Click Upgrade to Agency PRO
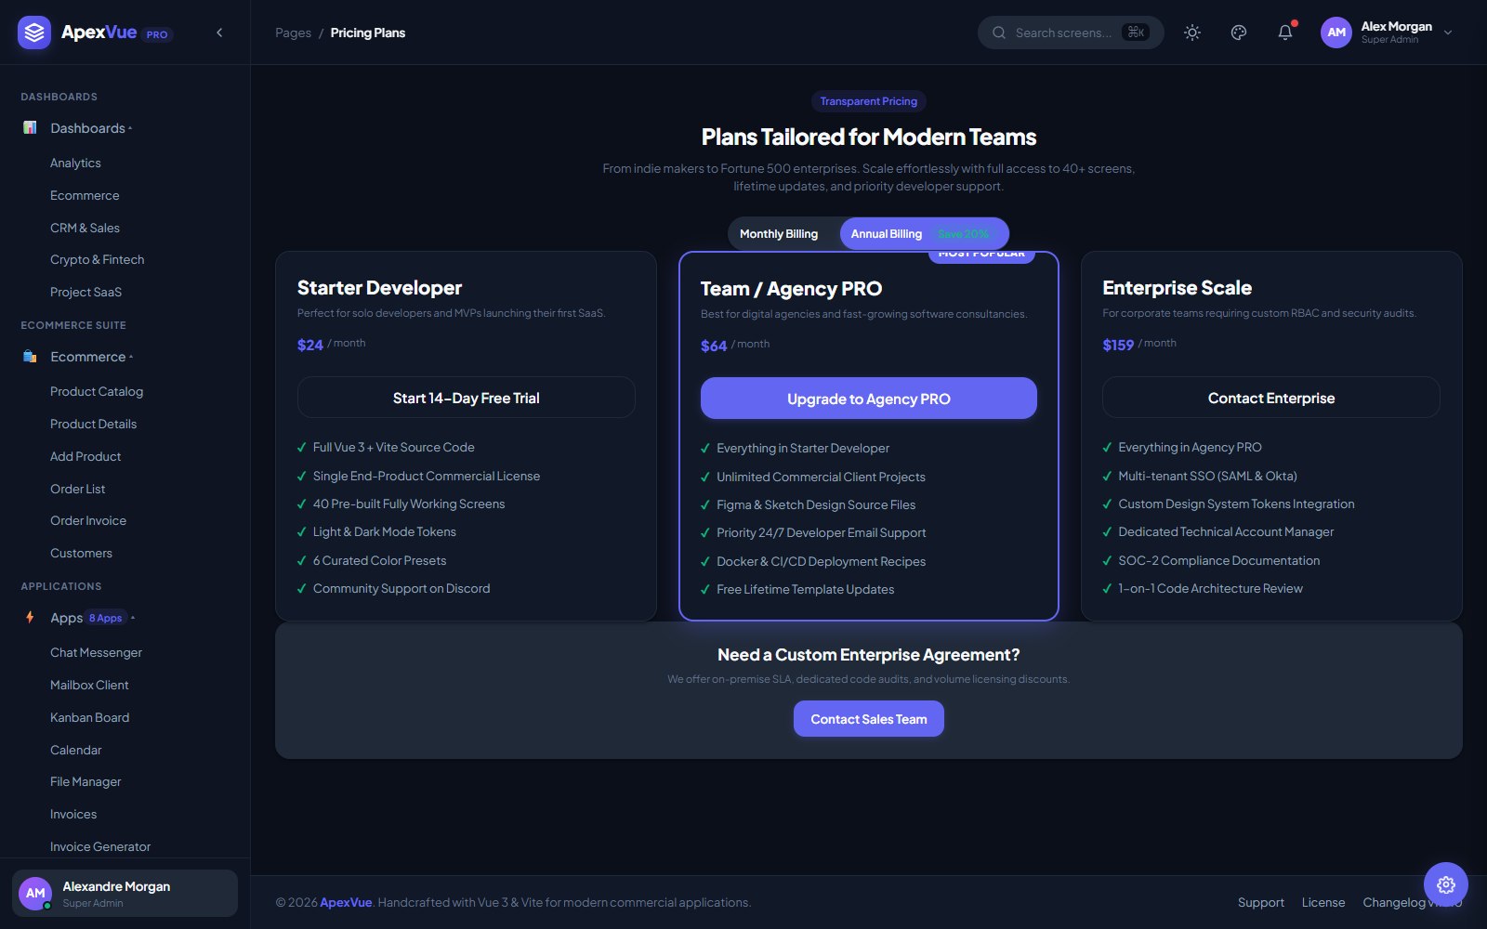Screen dimensions: 1487x929 869,399
